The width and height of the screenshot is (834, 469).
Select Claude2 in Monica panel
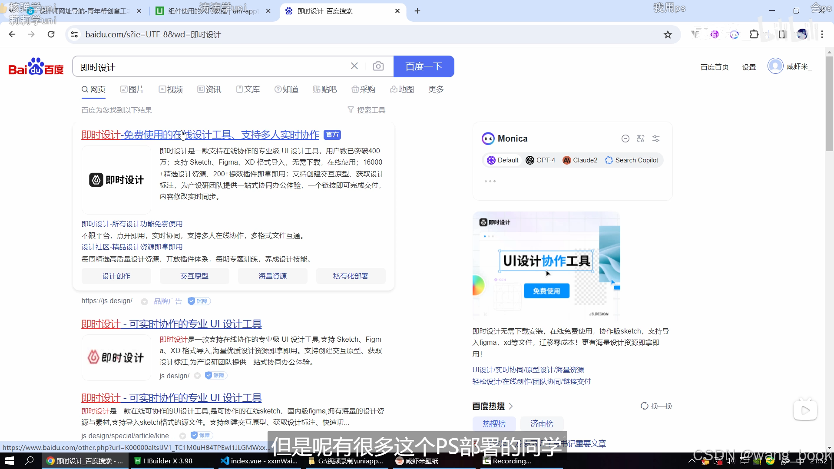[580, 160]
